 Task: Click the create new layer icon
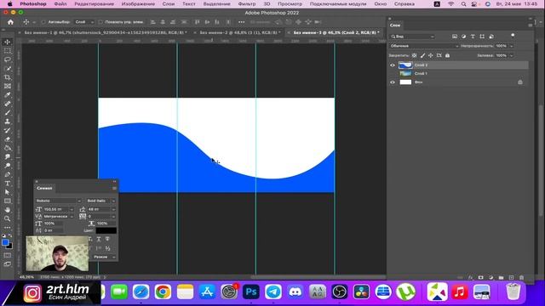pyautogui.click(x=511, y=278)
